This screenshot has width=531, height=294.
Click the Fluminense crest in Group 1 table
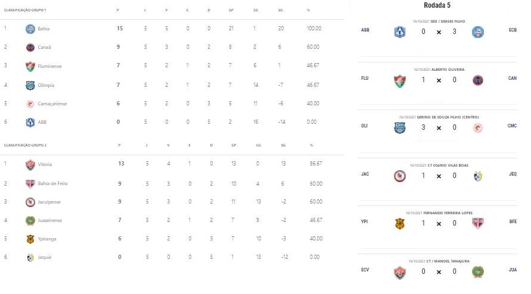point(30,66)
